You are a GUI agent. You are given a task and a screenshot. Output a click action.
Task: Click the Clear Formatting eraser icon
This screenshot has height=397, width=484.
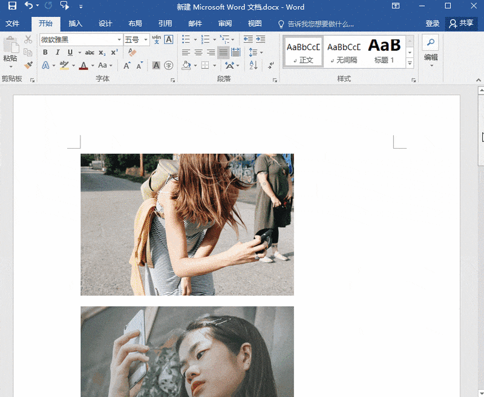pyautogui.click(x=132, y=53)
